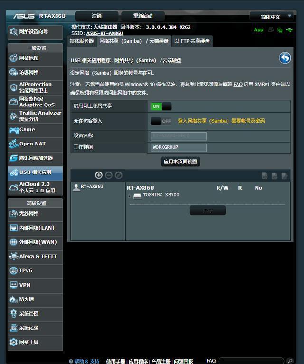Image resolution: width=304 pixels, height=364 pixels.
Task: Select USB 相关应用 menu item
Action: click(35, 172)
